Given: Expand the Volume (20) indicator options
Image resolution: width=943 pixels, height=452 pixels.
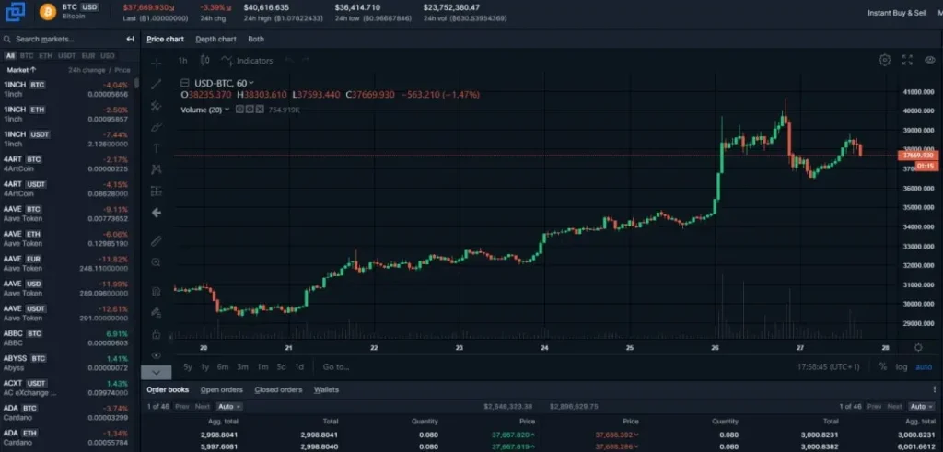Looking at the screenshot, I should (227, 110).
